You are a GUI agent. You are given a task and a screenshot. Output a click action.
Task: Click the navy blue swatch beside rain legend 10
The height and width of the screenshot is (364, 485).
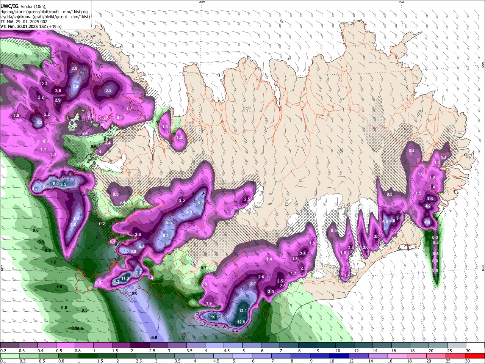coord(339,356)
